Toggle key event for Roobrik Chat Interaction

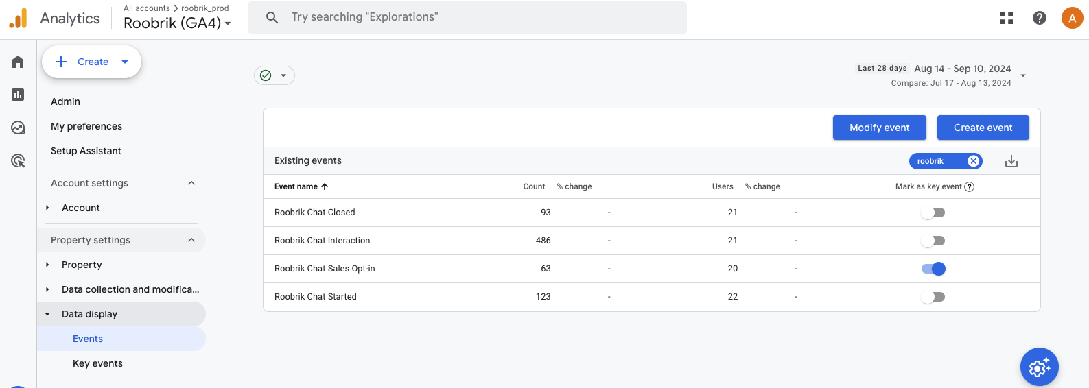(933, 241)
